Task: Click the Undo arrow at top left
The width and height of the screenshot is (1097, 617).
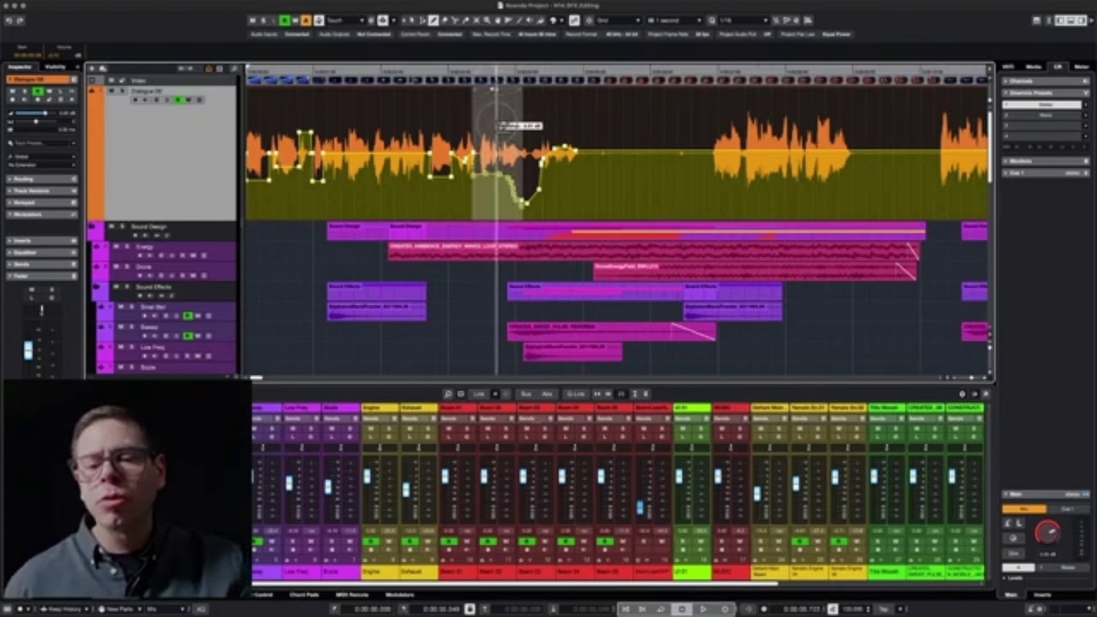Action: 9,20
